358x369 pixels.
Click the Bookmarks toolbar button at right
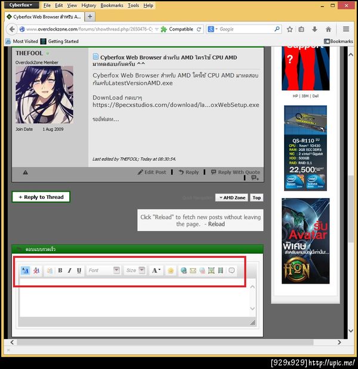pos(338,41)
